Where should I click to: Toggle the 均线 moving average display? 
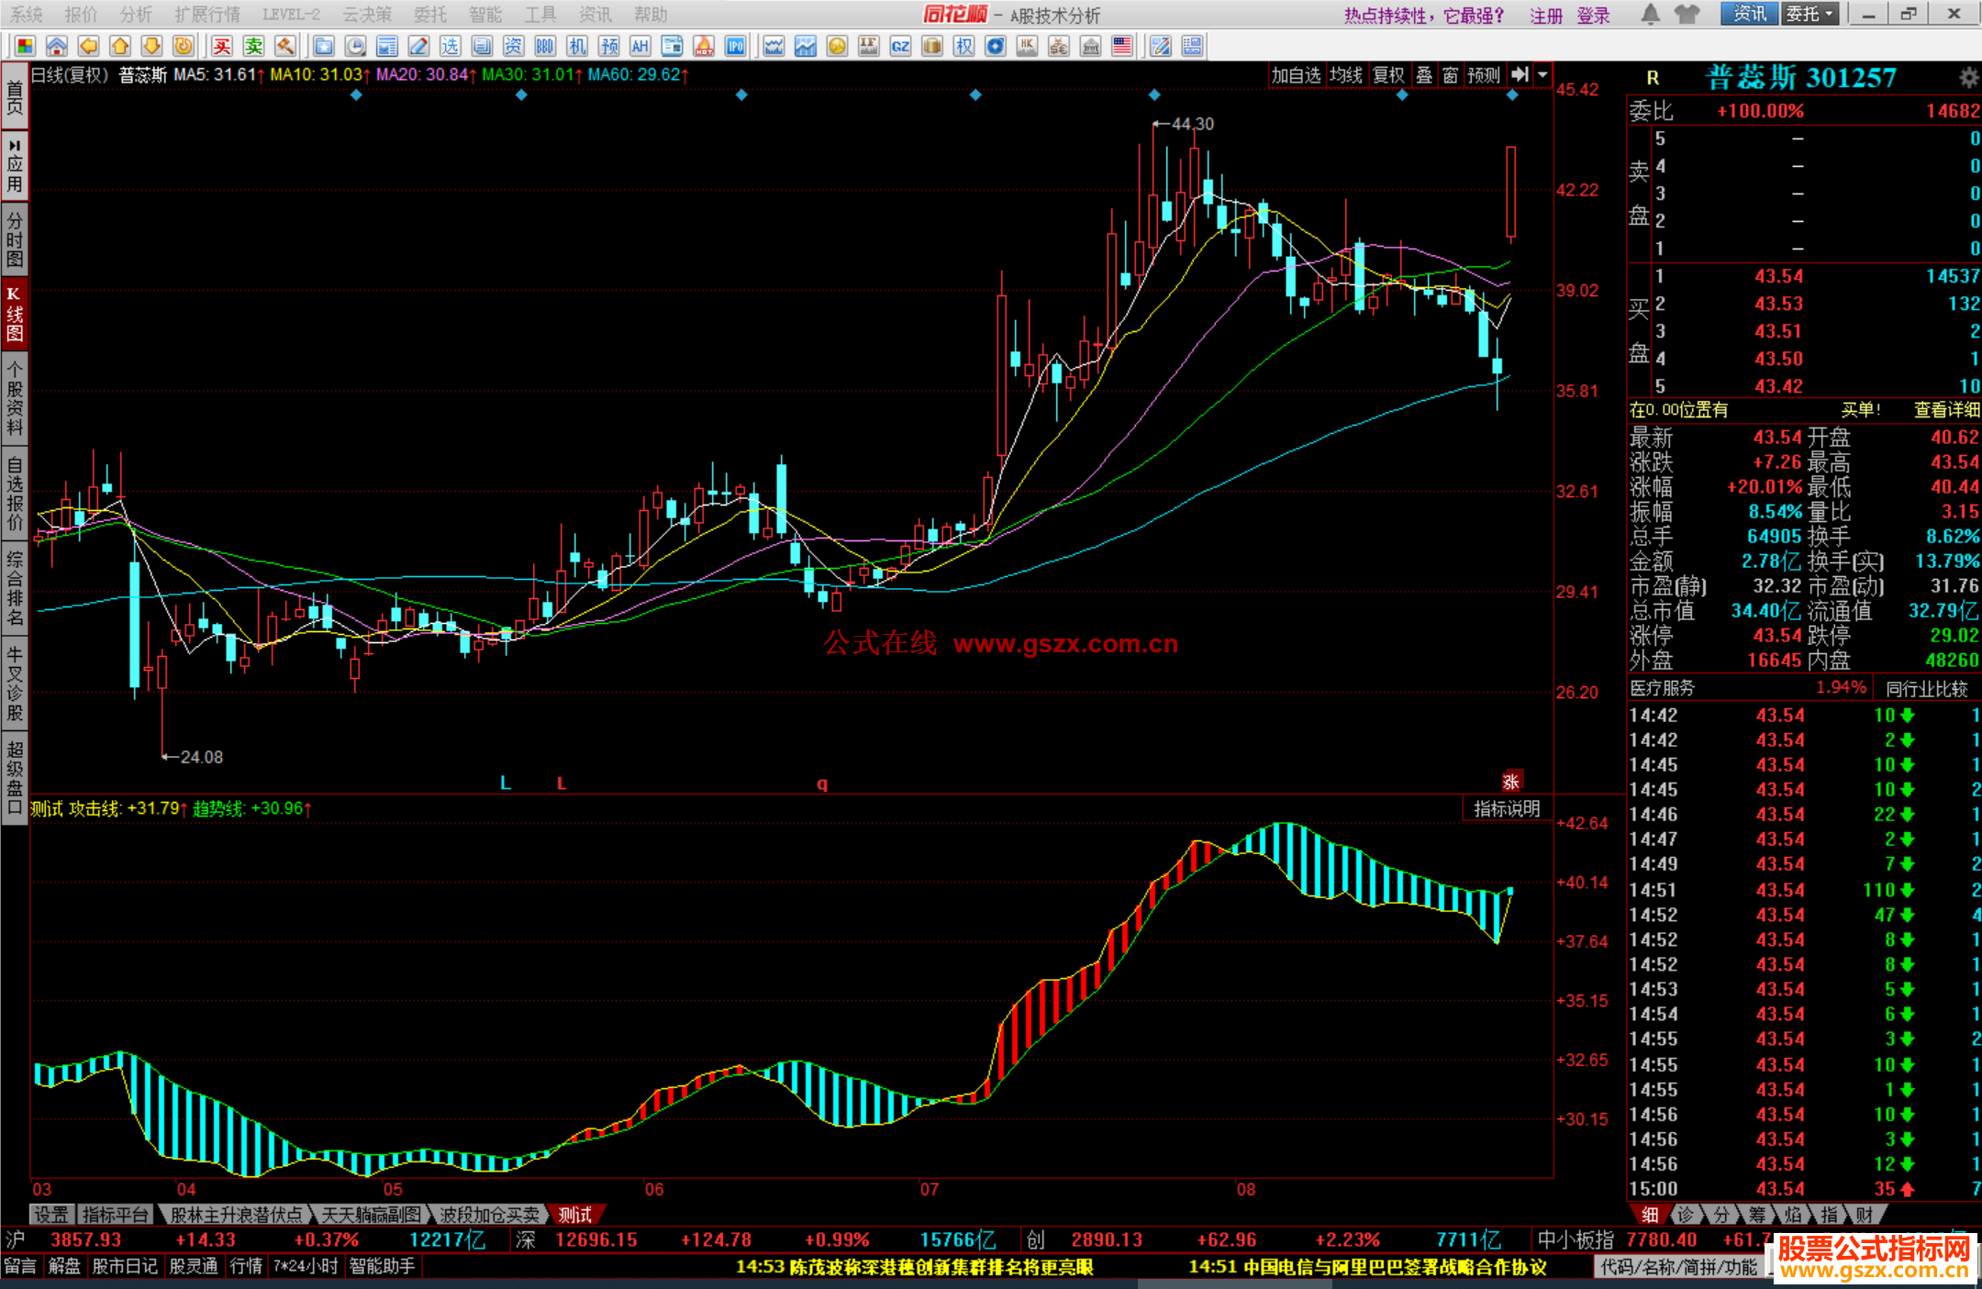point(1346,75)
